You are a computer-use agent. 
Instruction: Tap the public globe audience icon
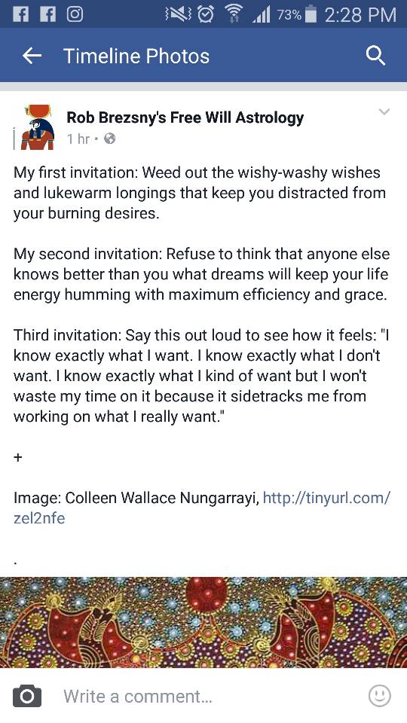109,139
